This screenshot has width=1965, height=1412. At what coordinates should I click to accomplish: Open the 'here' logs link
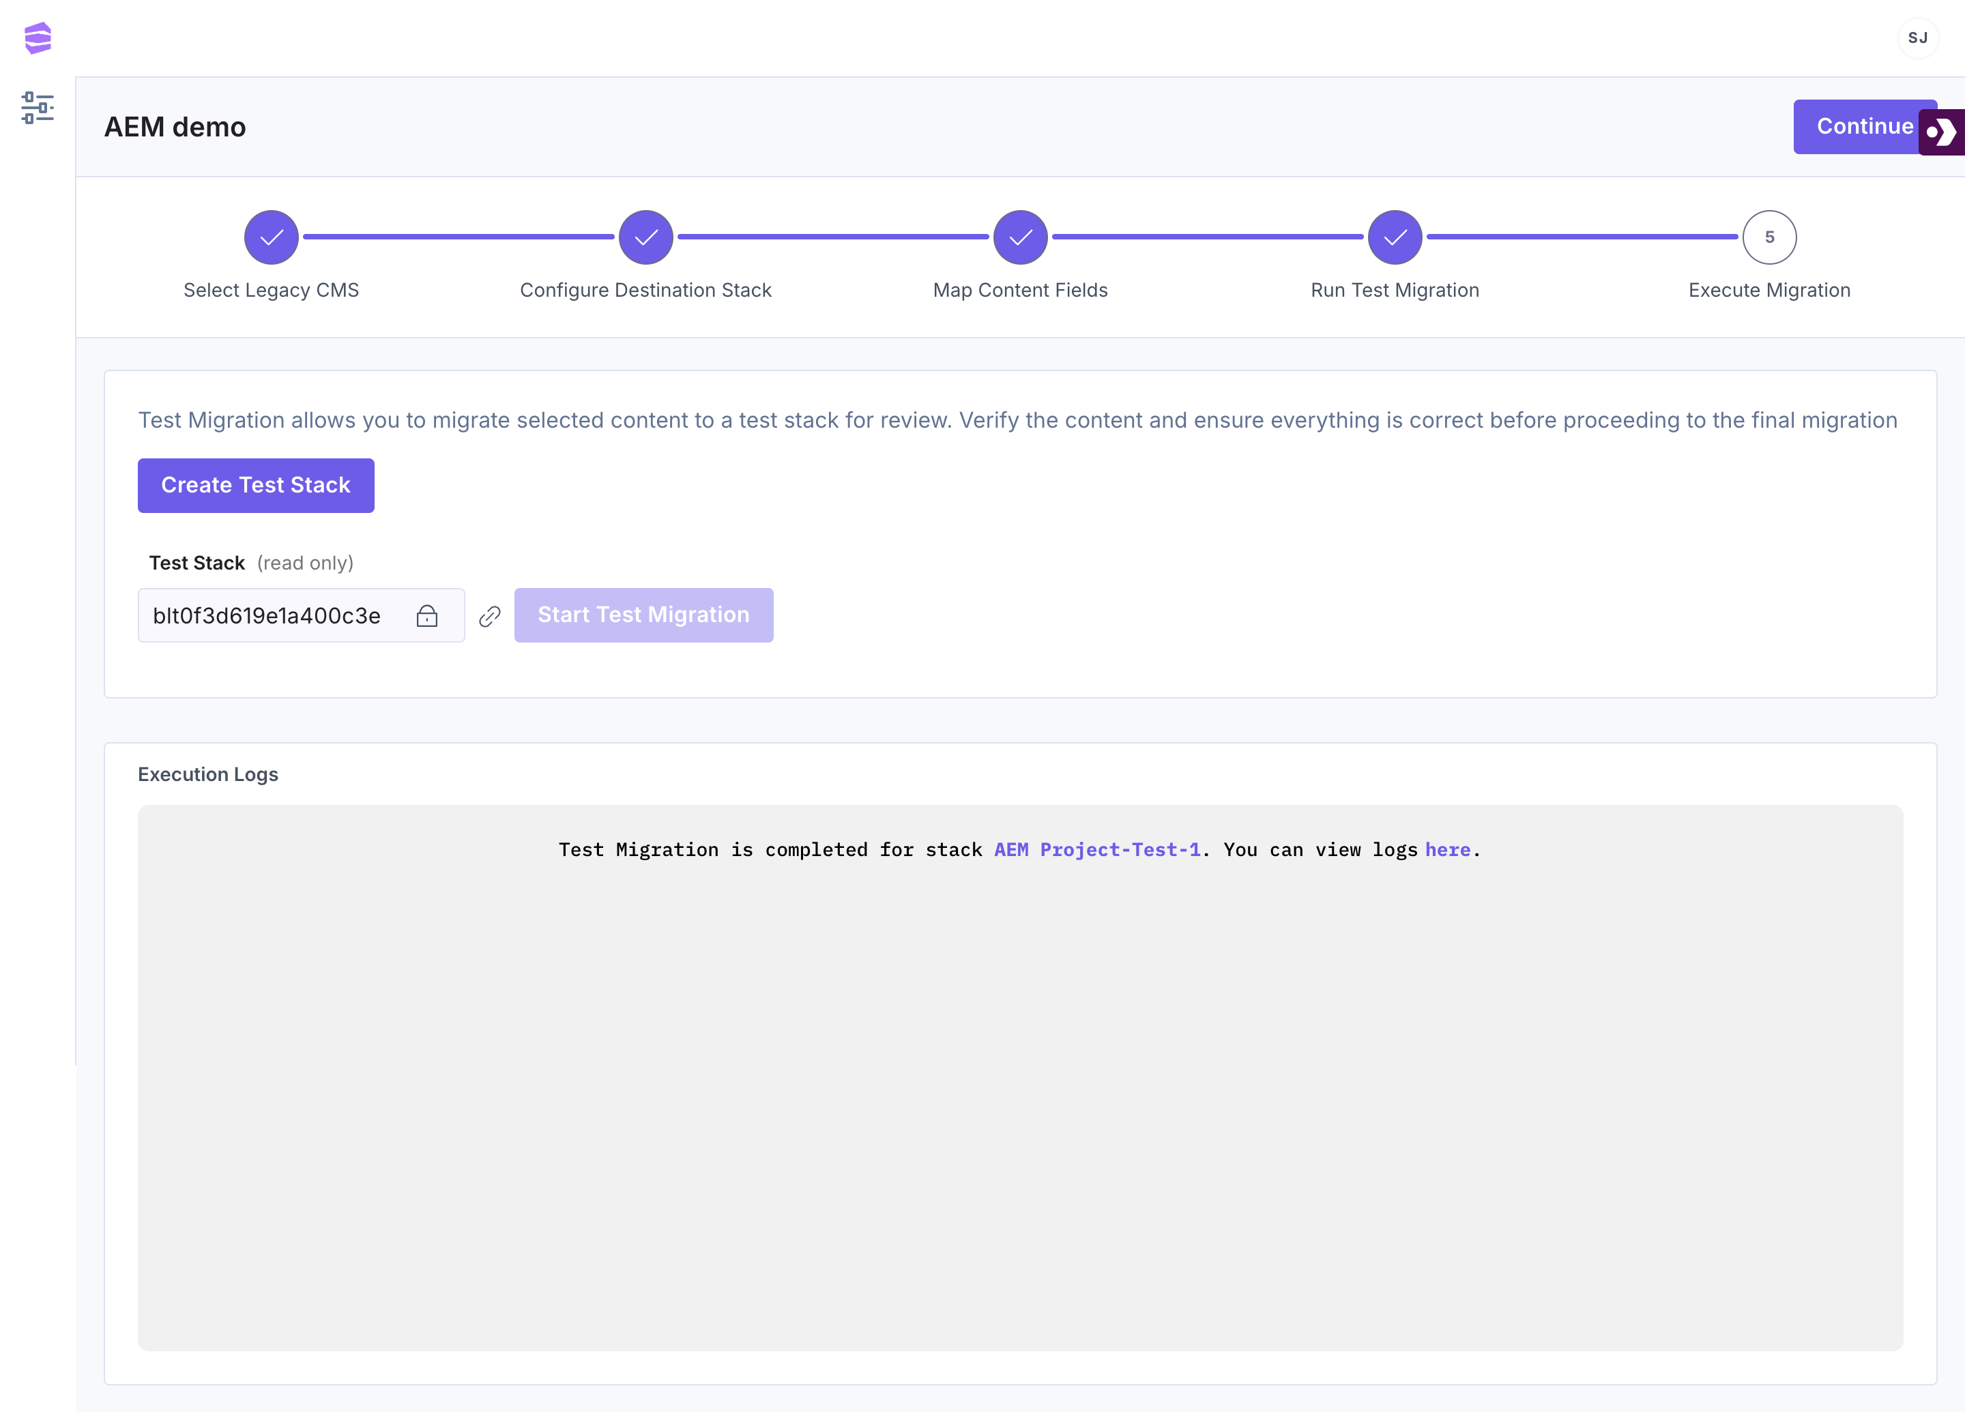pos(1447,850)
